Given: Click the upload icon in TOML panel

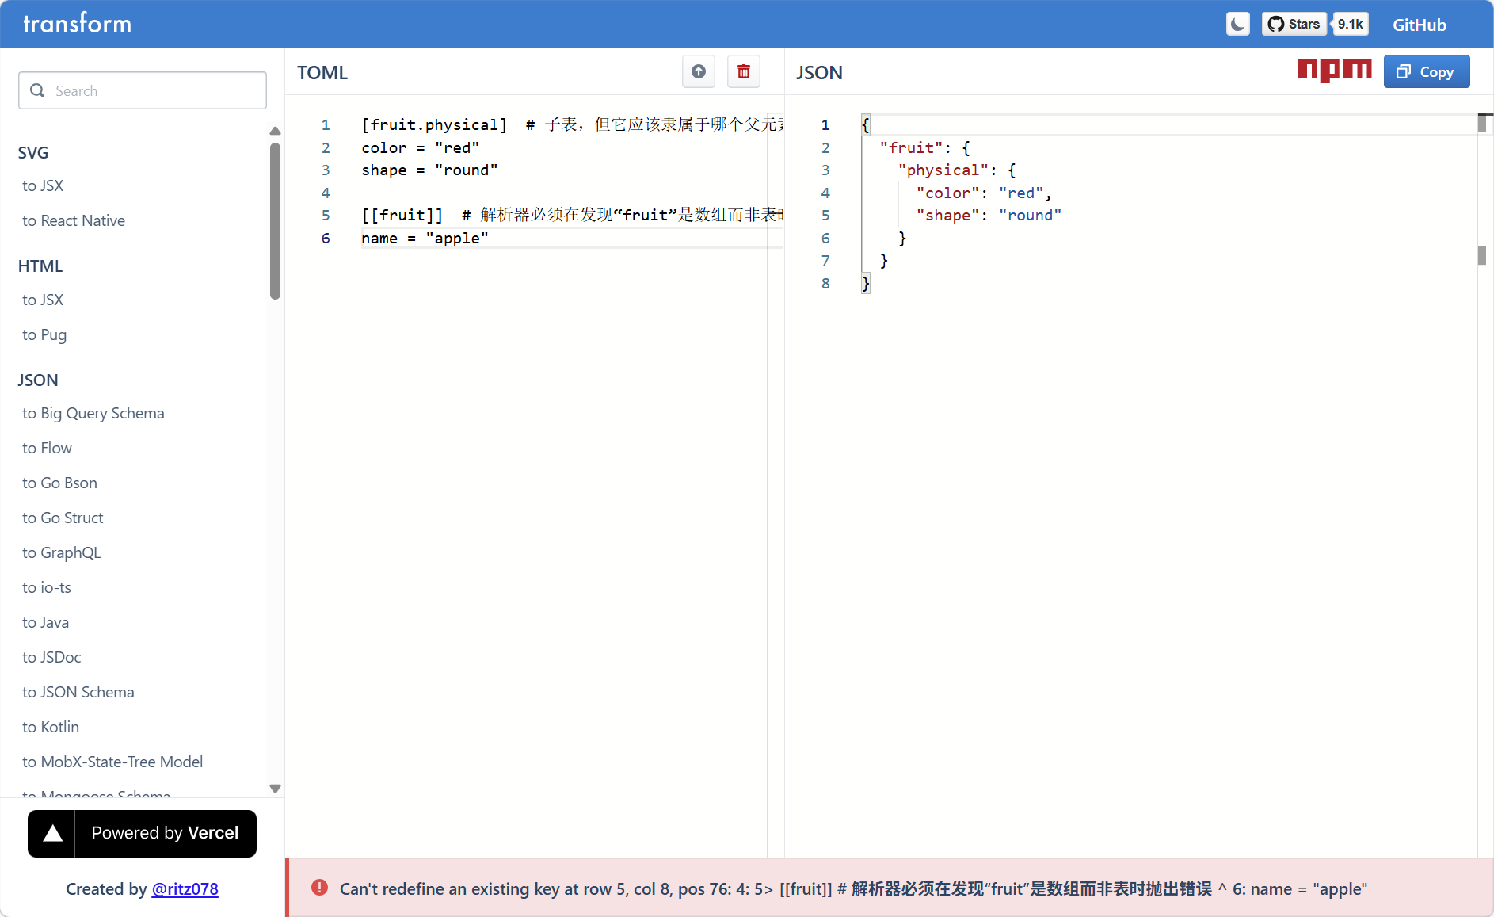Looking at the screenshot, I should coord(698,72).
